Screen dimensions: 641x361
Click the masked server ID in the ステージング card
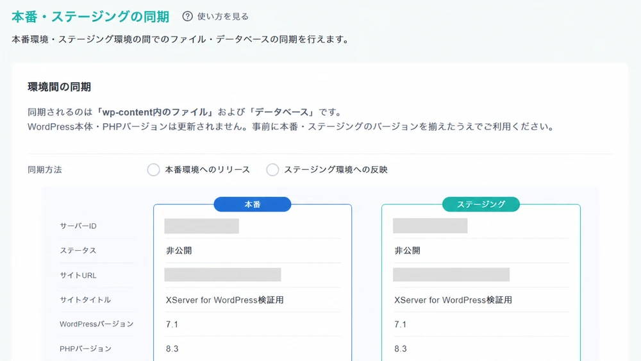(430, 226)
